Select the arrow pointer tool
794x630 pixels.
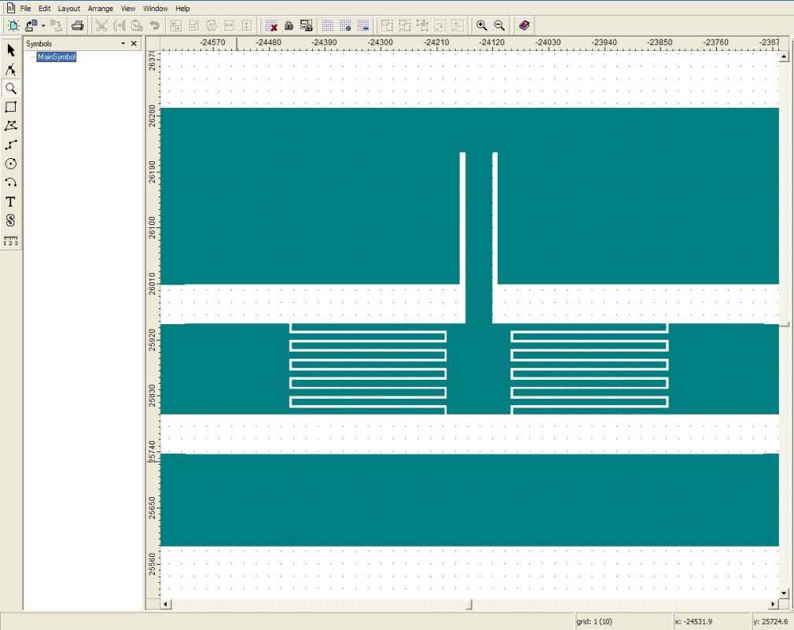tap(11, 50)
